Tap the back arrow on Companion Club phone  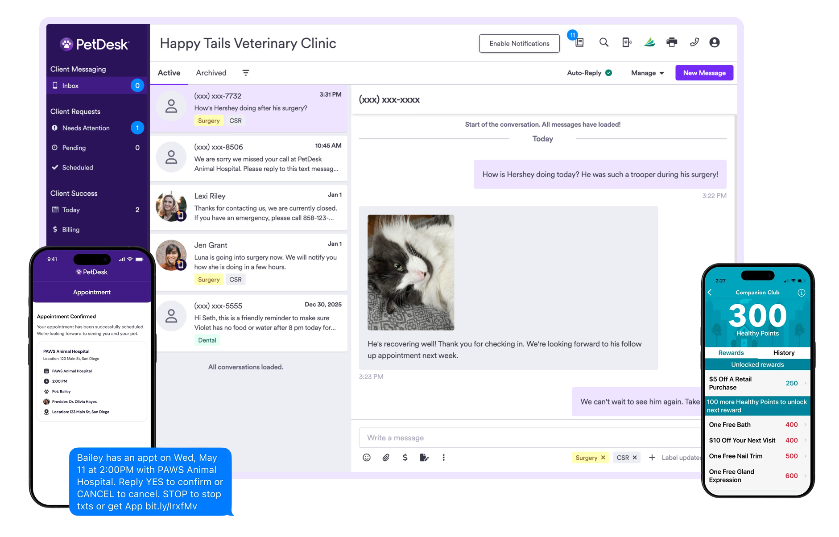pyautogui.click(x=710, y=292)
